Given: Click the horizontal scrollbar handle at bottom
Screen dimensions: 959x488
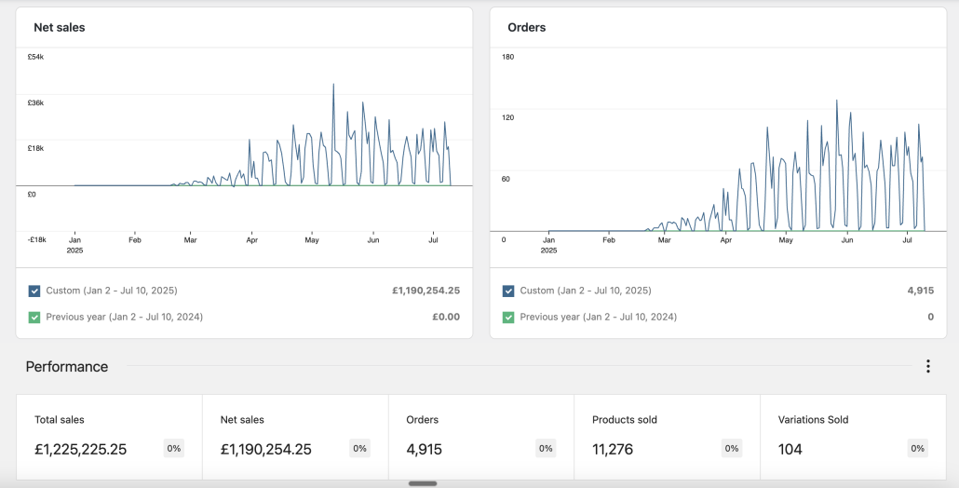Looking at the screenshot, I should pyautogui.click(x=423, y=483).
